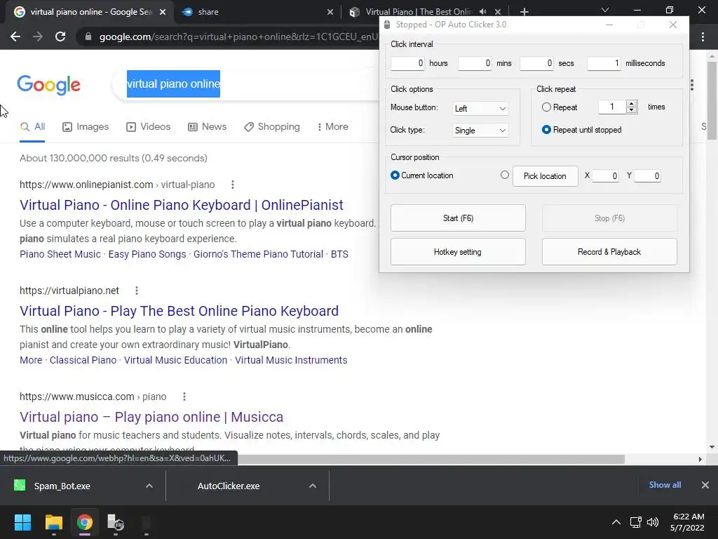
Task: Click tab search chevron in Chrome title bar
Action: coord(605,10)
